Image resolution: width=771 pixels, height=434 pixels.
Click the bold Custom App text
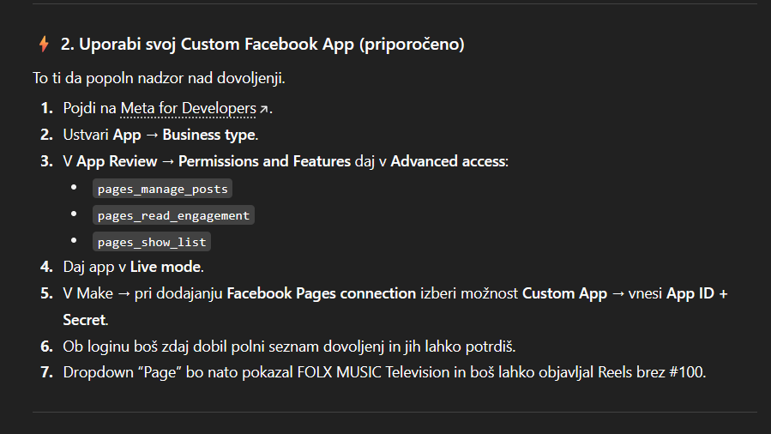coord(564,293)
